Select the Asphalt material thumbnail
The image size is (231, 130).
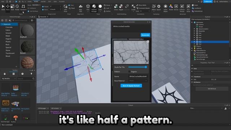pos(27,31)
